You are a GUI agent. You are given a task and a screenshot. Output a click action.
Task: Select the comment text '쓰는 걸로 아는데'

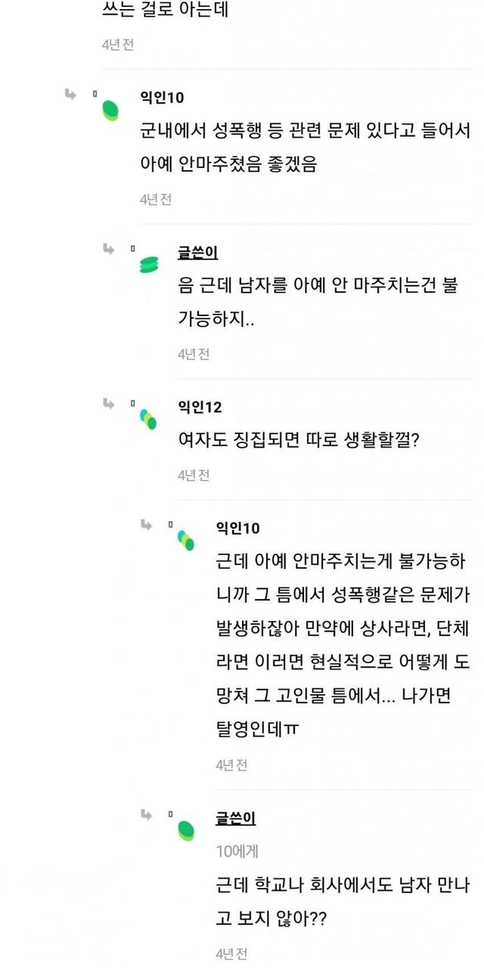(165, 11)
